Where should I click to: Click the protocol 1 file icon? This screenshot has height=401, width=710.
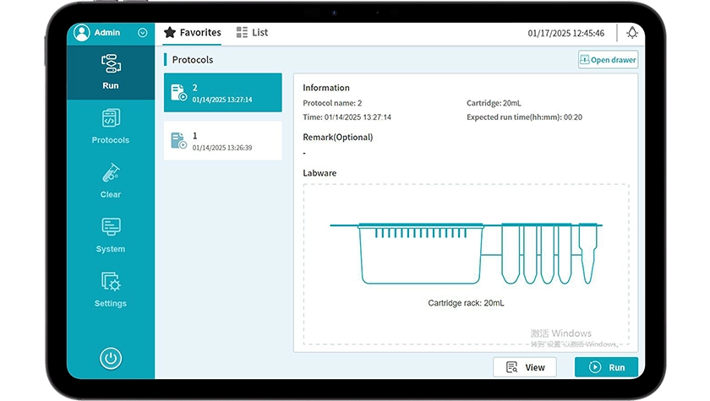coord(178,141)
